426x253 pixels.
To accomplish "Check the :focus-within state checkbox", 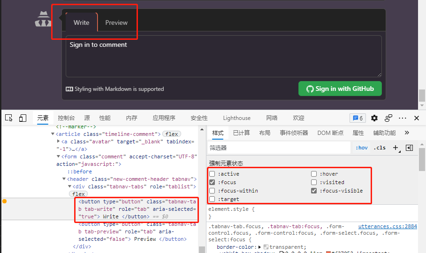I will click(x=212, y=191).
